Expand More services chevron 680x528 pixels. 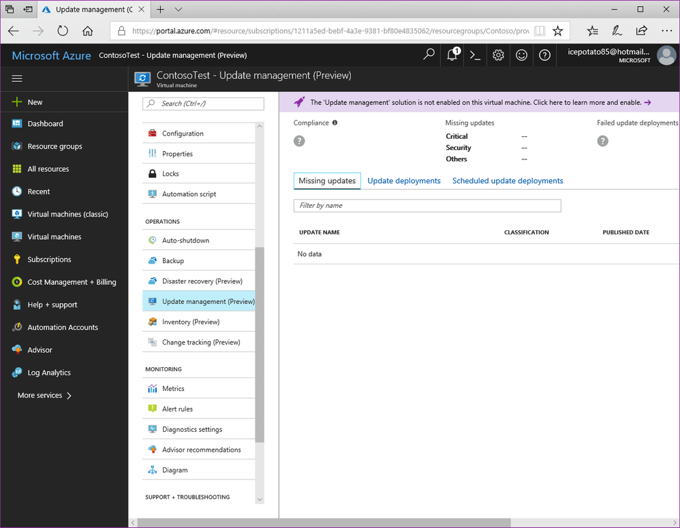[69, 395]
